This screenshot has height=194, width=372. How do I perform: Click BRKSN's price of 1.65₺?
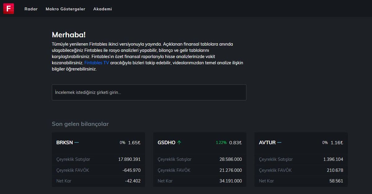click(x=134, y=143)
